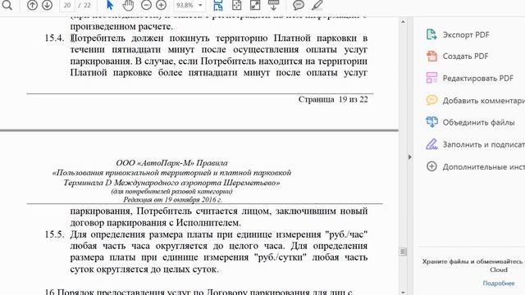This screenshot has width=525, height=295.
Task: Click line starting 'Терминала D Международного'
Action: [171, 183]
